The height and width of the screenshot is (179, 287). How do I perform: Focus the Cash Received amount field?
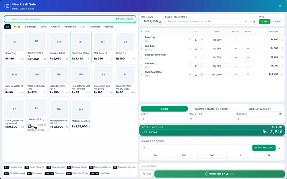196,147
